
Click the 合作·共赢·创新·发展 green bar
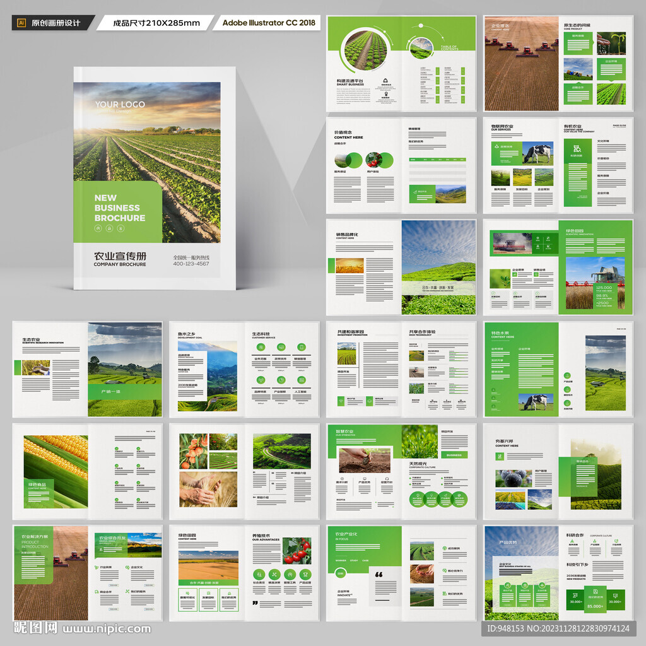(x=208, y=582)
